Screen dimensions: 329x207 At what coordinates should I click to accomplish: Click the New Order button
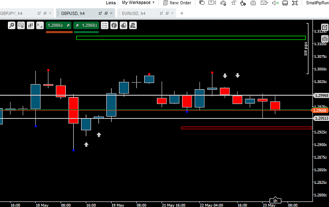(177, 3)
